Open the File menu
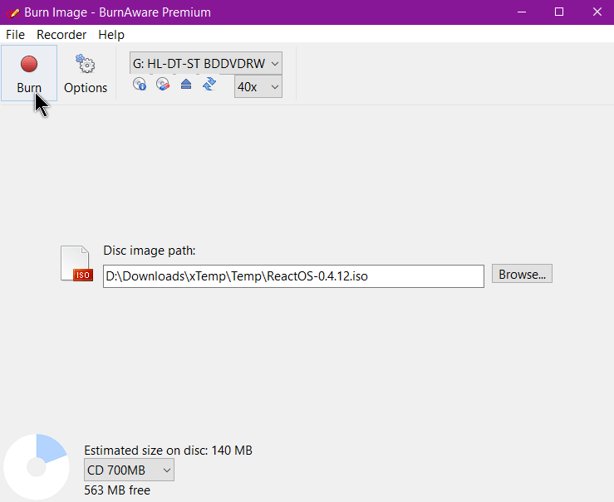This screenshot has height=502, width=614. 15,35
